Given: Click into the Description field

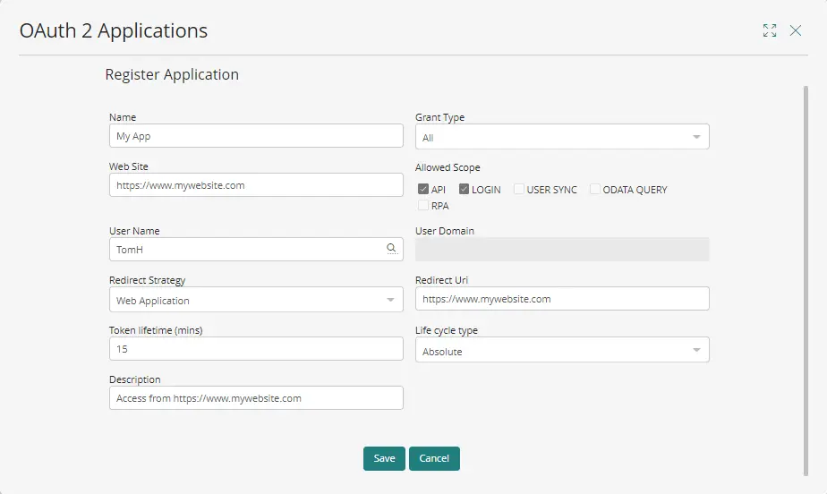Looking at the screenshot, I should [256, 398].
